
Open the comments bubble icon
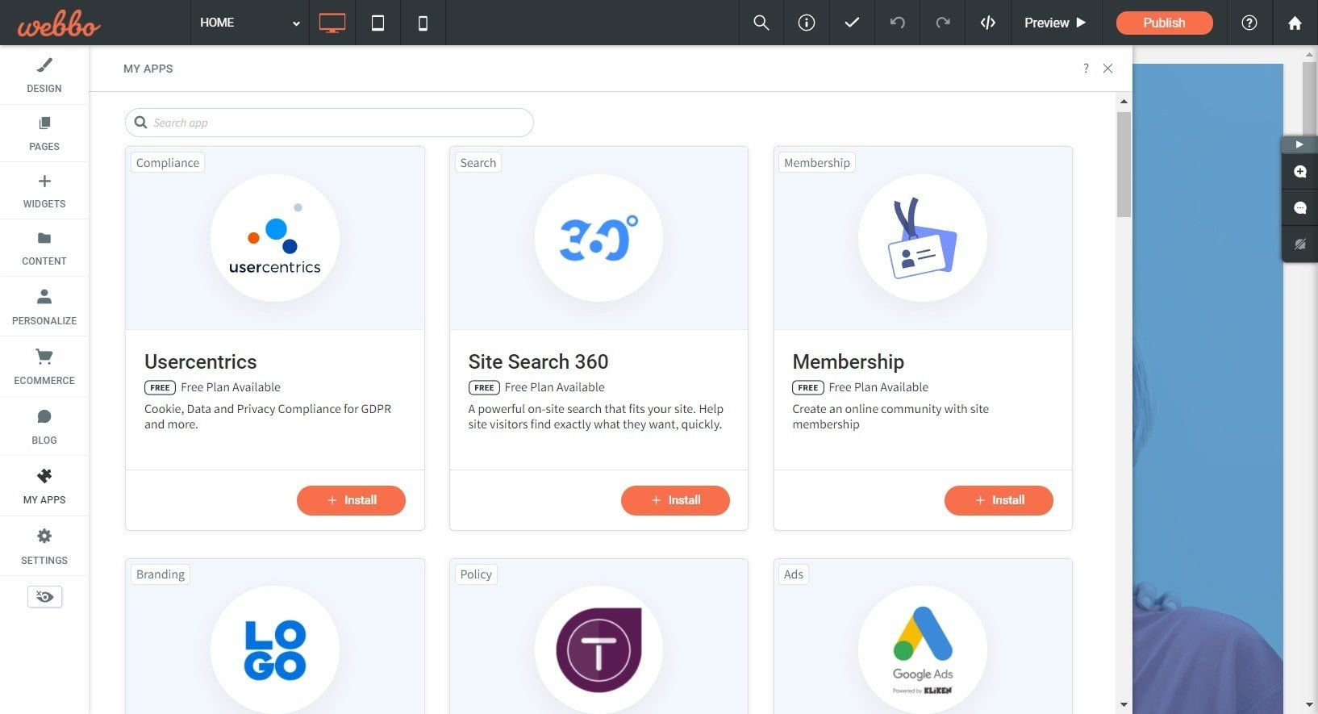(1300, 208)
